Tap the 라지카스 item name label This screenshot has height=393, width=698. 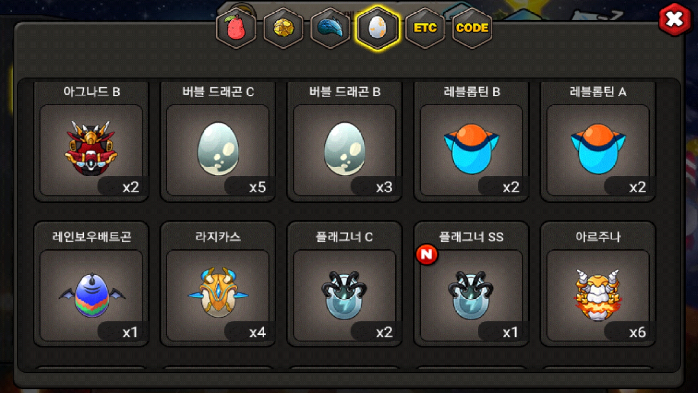point(218,237)
